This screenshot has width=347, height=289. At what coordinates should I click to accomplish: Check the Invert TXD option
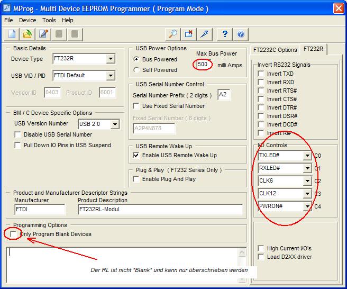pyautogui.click(x=261, y=74)
